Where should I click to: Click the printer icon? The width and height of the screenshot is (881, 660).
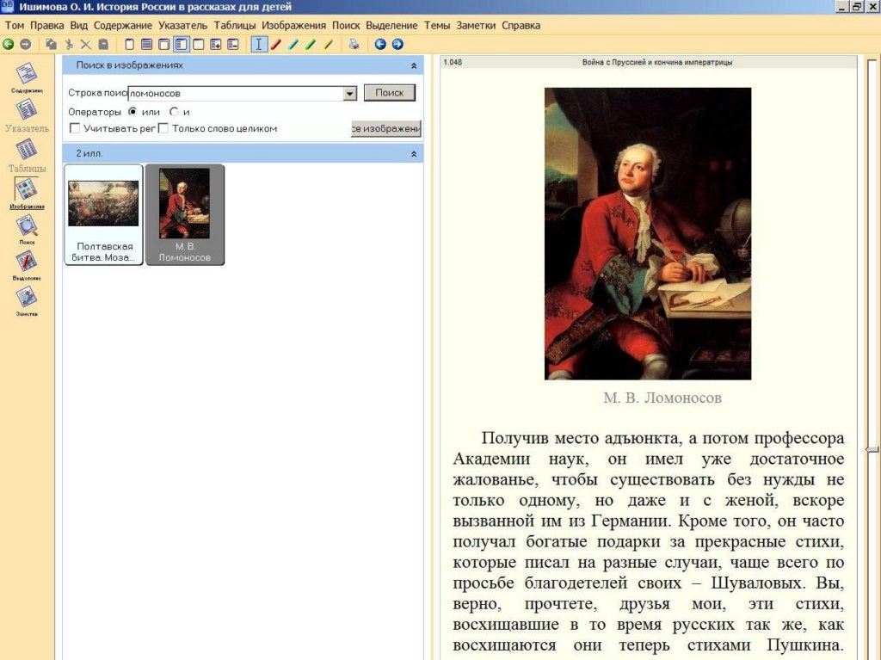354,45
